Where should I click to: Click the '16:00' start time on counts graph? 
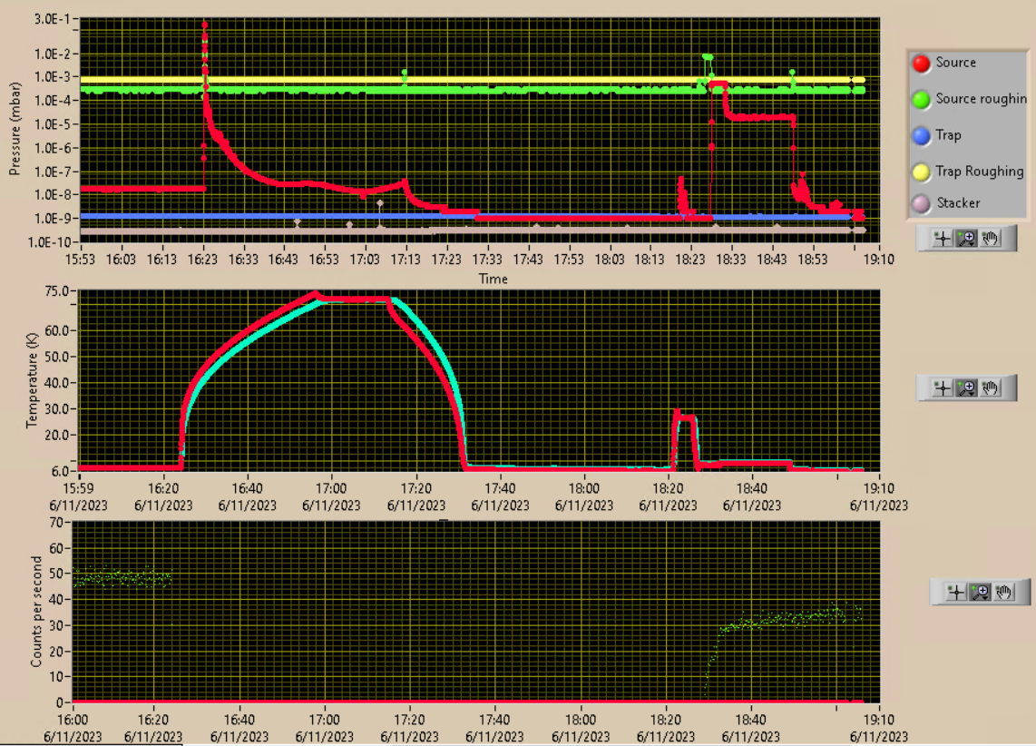(73, 720)
